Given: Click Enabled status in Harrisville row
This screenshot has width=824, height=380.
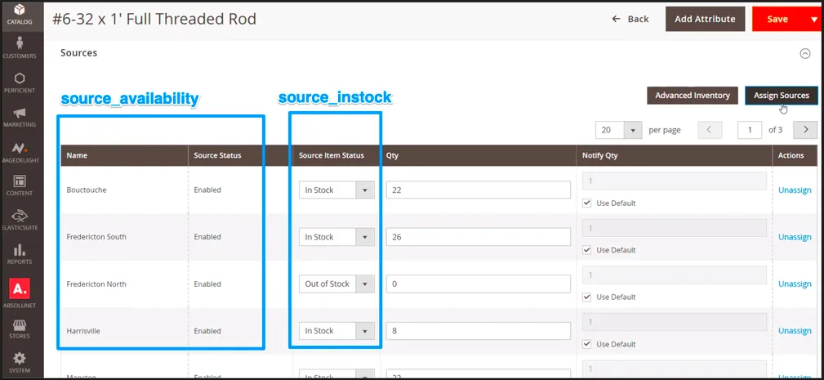Looking at the screenshot, I should 207,331.
